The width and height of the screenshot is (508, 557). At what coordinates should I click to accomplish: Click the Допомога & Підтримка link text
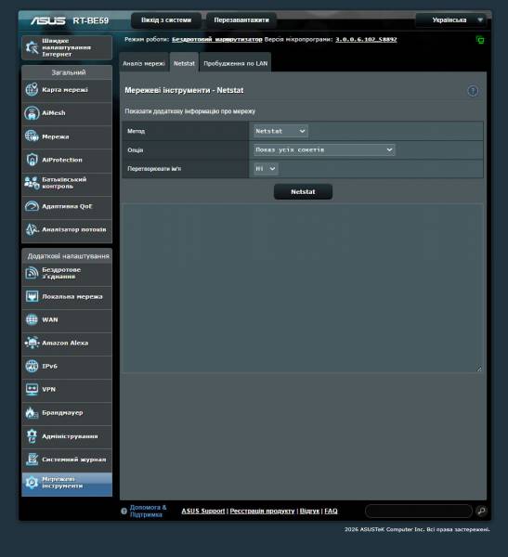pyautogui.click(x=148, y=511)
